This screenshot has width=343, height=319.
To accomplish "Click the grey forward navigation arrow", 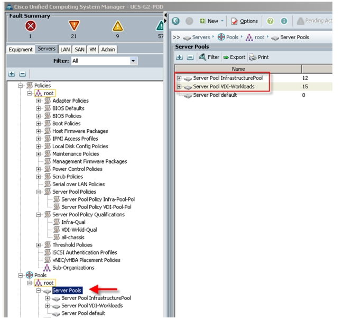I will click(x=189, y=21).
